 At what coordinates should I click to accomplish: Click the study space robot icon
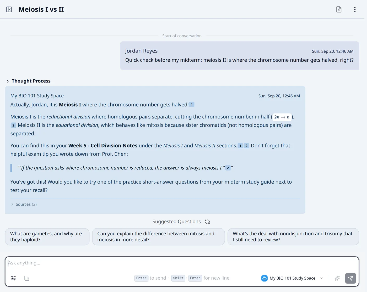point(264,278)
